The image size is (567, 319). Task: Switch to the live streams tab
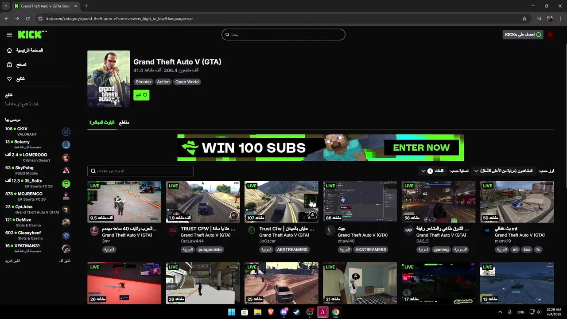click(102, 122)
